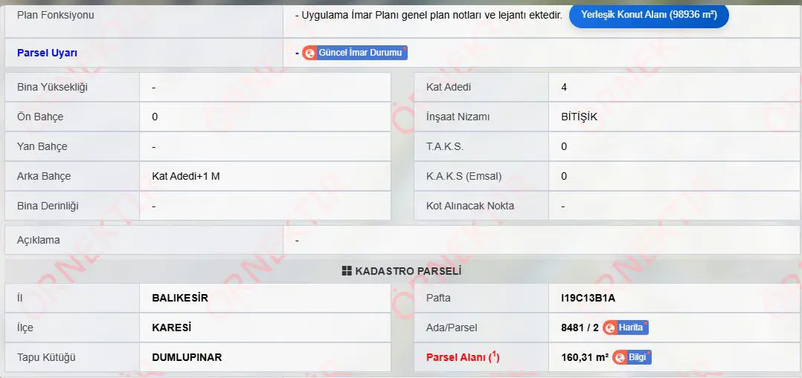Select the 8481 / 2 value

pyautogui.click(x=580, y=328)
